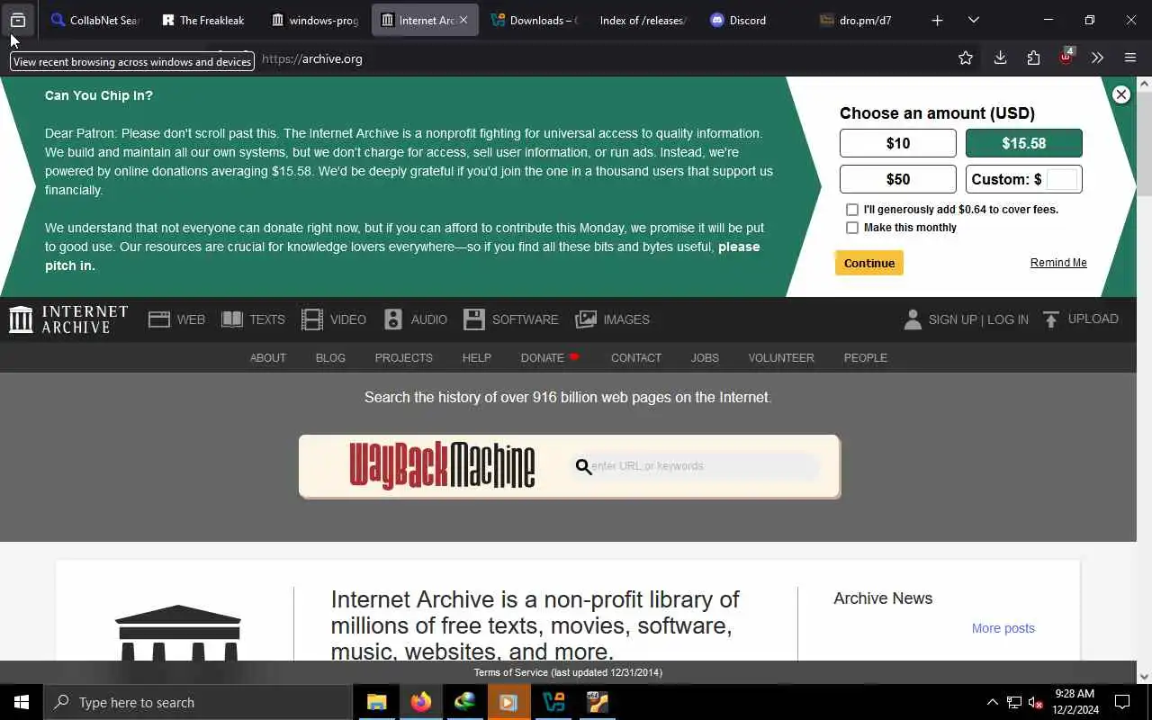The width and height of the screenshot is (1152, 720).
Task: Switch to Discord tab
Action: tap(752, 20)
